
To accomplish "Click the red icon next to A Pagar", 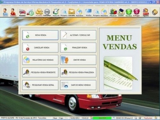I will tap(146, 12).
